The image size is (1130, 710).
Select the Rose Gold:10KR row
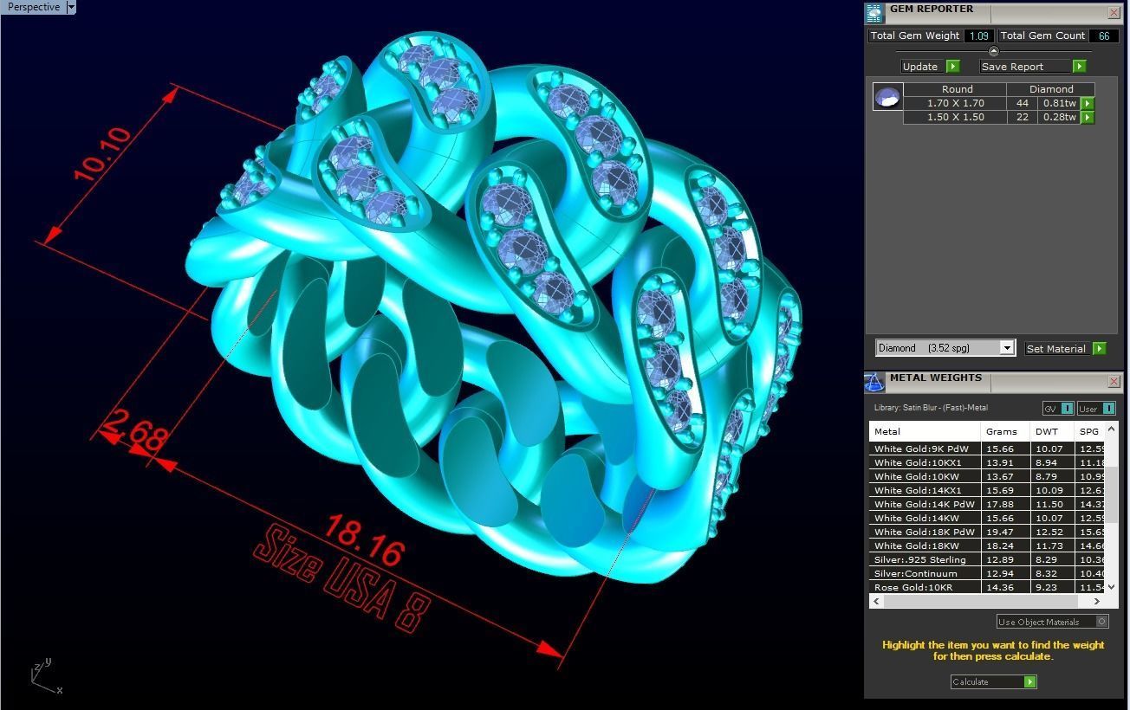(x=987, y=587)
